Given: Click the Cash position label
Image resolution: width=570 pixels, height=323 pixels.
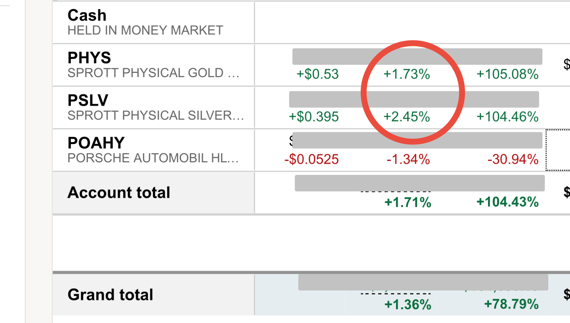Looking at the screenshot, I should pyautogui.click(x=87, y=15).
